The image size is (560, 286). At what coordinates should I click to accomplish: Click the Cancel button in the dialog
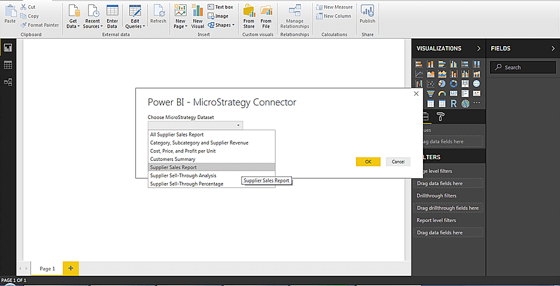tap(398, 162)
